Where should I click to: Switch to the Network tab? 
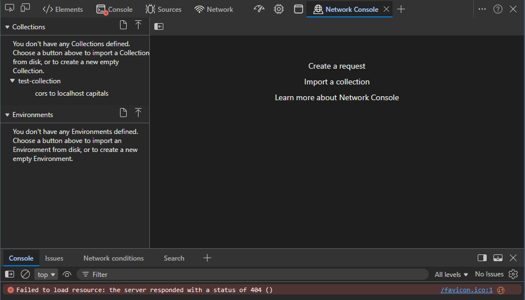213,10
